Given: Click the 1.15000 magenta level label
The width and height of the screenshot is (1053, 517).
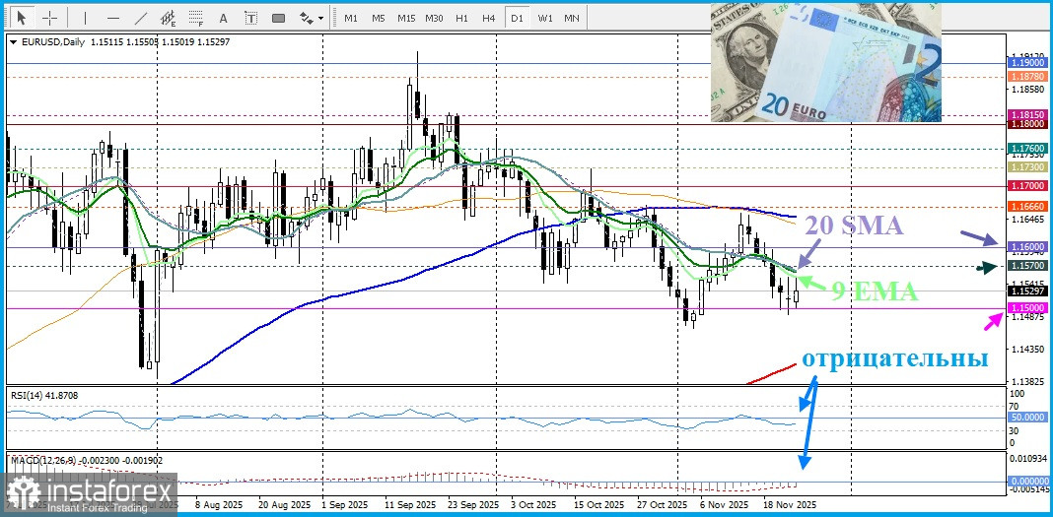Looking at the screenshot, I should tap(1026, 308).
